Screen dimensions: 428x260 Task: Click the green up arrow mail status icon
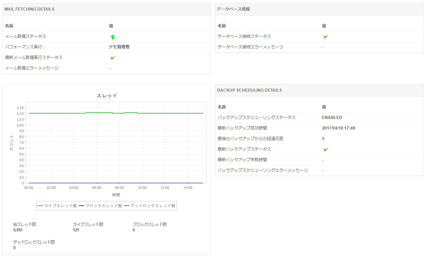pos(113,37)
